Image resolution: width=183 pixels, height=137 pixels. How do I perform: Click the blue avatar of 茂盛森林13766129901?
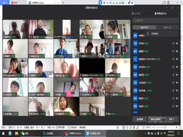coord(135,59)
